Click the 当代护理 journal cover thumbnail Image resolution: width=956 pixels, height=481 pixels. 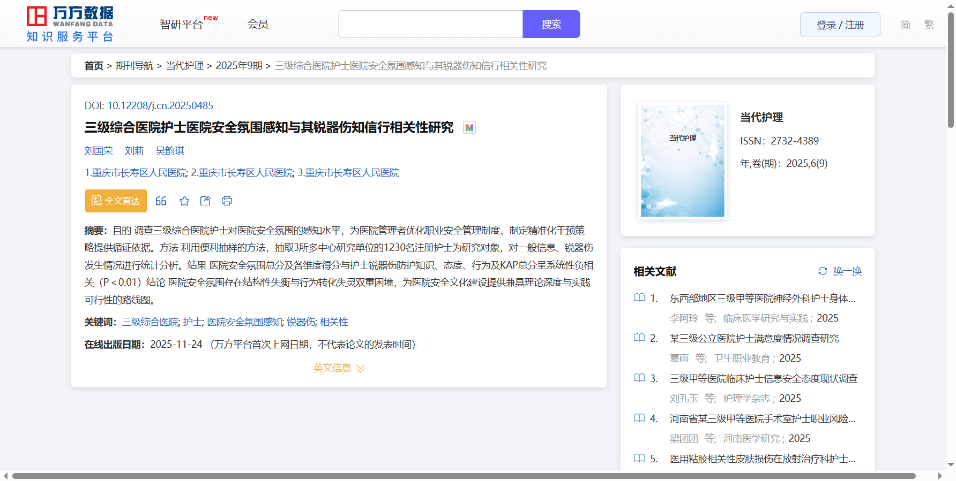tap(682, 161)
